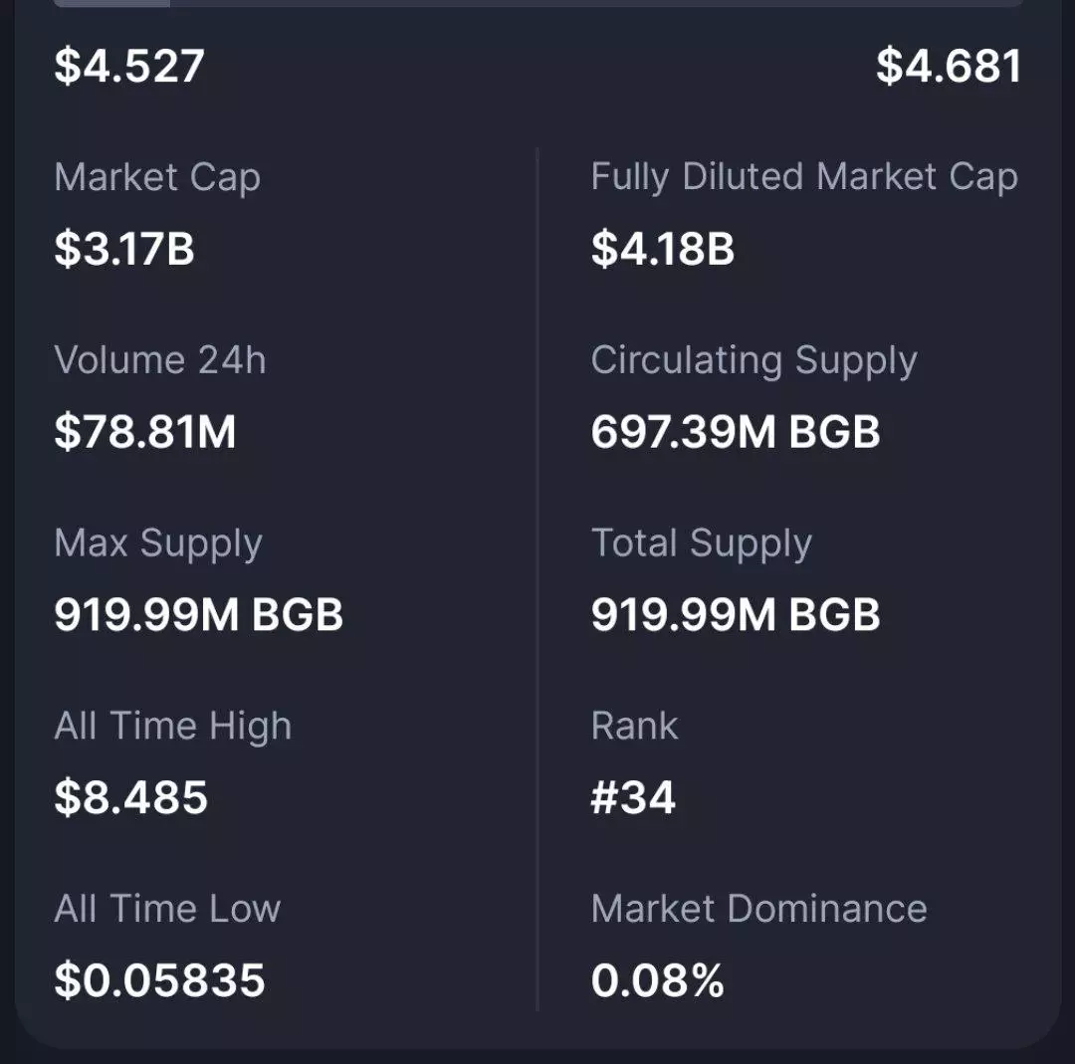The height and width of the screenshot is (1064, 1075).
Task: Click the #34 rank value
Action: pyautogui.click(x=633, y=798)
